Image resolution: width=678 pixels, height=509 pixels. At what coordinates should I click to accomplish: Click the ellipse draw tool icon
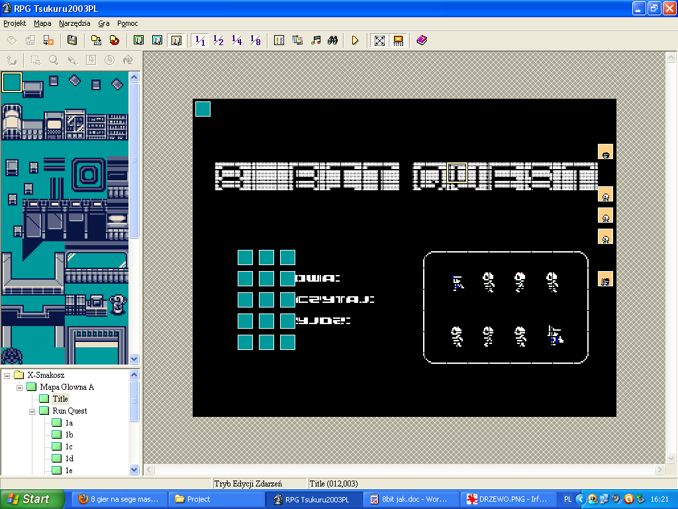pos(109,60)
